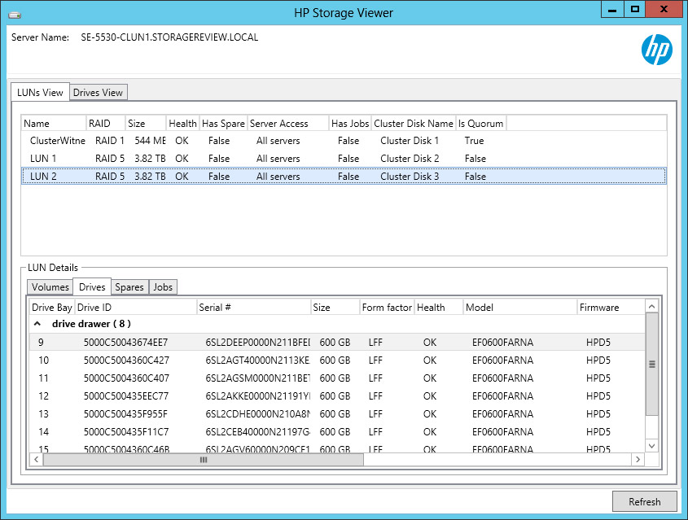Click the Has Spare column header
688x520 pixels.
223,124
